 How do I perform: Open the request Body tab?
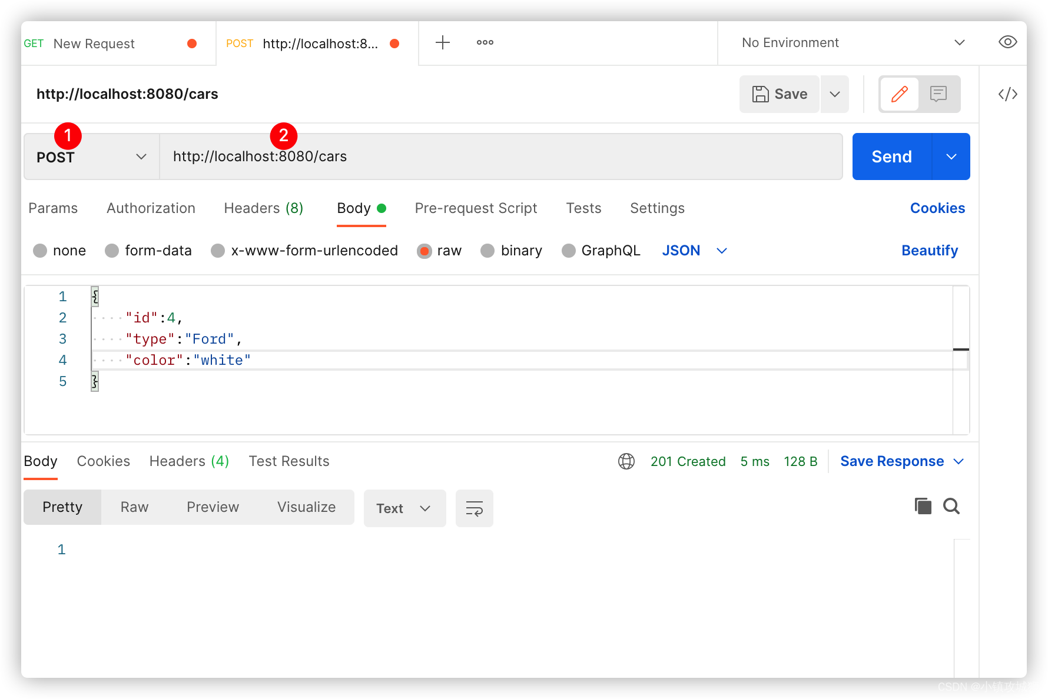point(361,208)
